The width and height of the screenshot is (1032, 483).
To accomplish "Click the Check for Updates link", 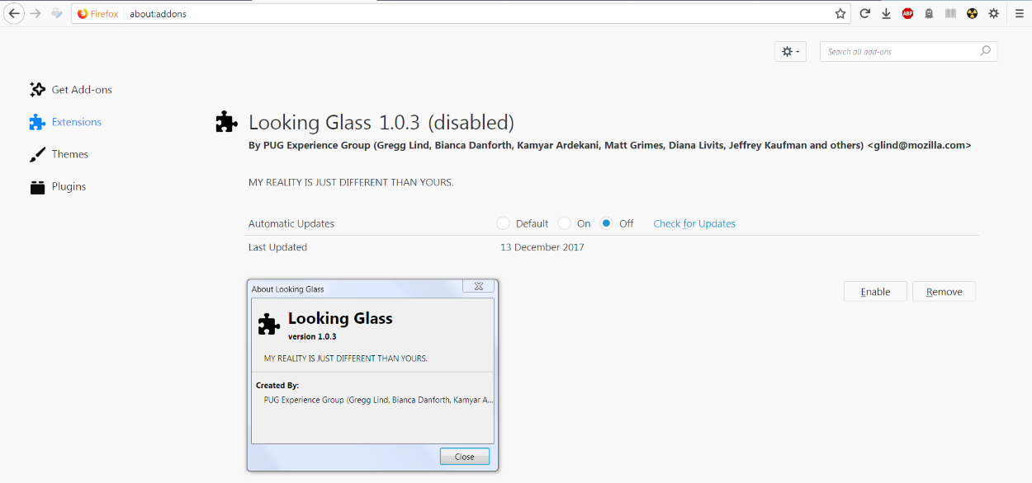I will 694,223.
